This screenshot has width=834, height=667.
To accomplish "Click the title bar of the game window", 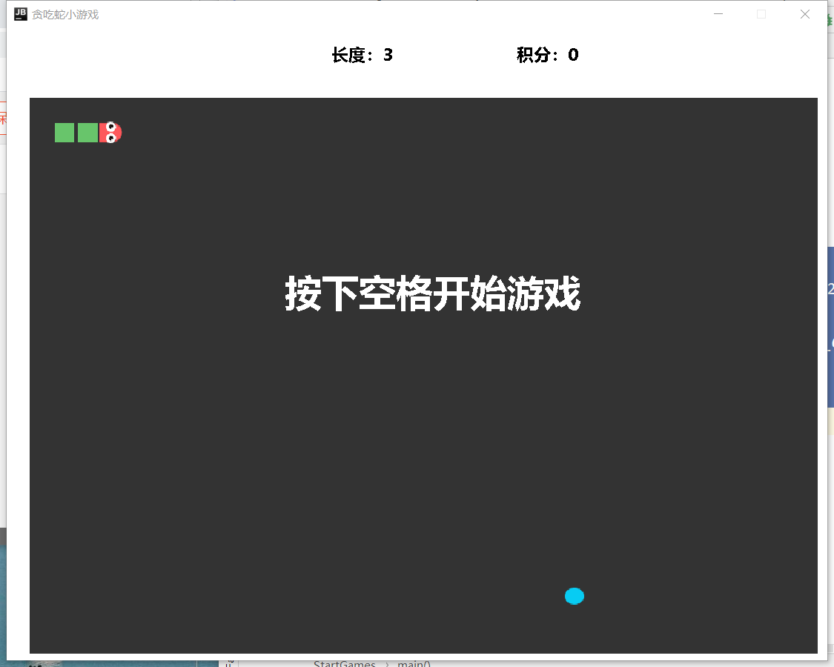I will (x=371, y=13).
